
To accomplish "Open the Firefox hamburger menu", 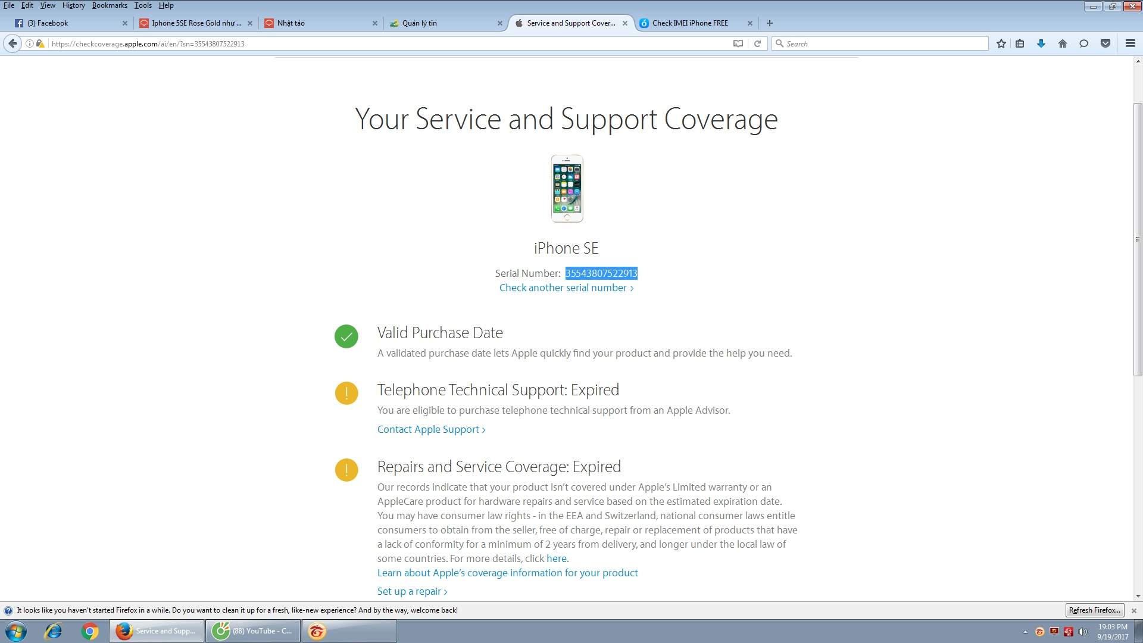I will click(1130, 43).
